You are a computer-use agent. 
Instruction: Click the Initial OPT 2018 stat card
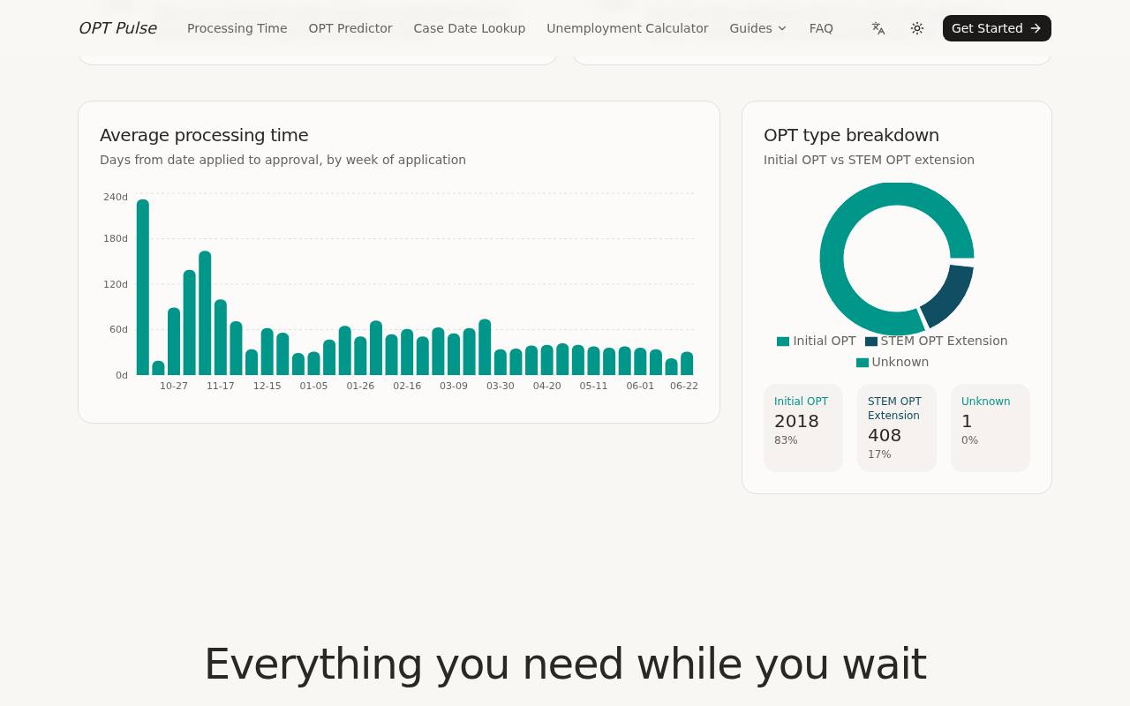click(803, 428)
